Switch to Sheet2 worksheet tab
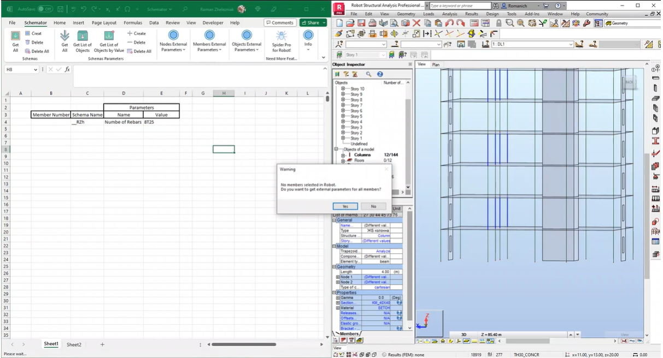Image resolution: width=663 pixels, height=358 pixels. (74, 345)
